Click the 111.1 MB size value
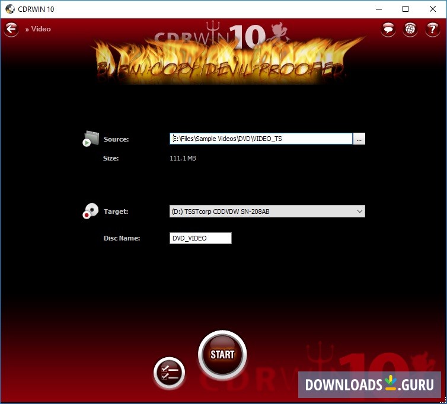Image resolution: width=447 pixels, height=404 pixels. (x=183, y=158)
